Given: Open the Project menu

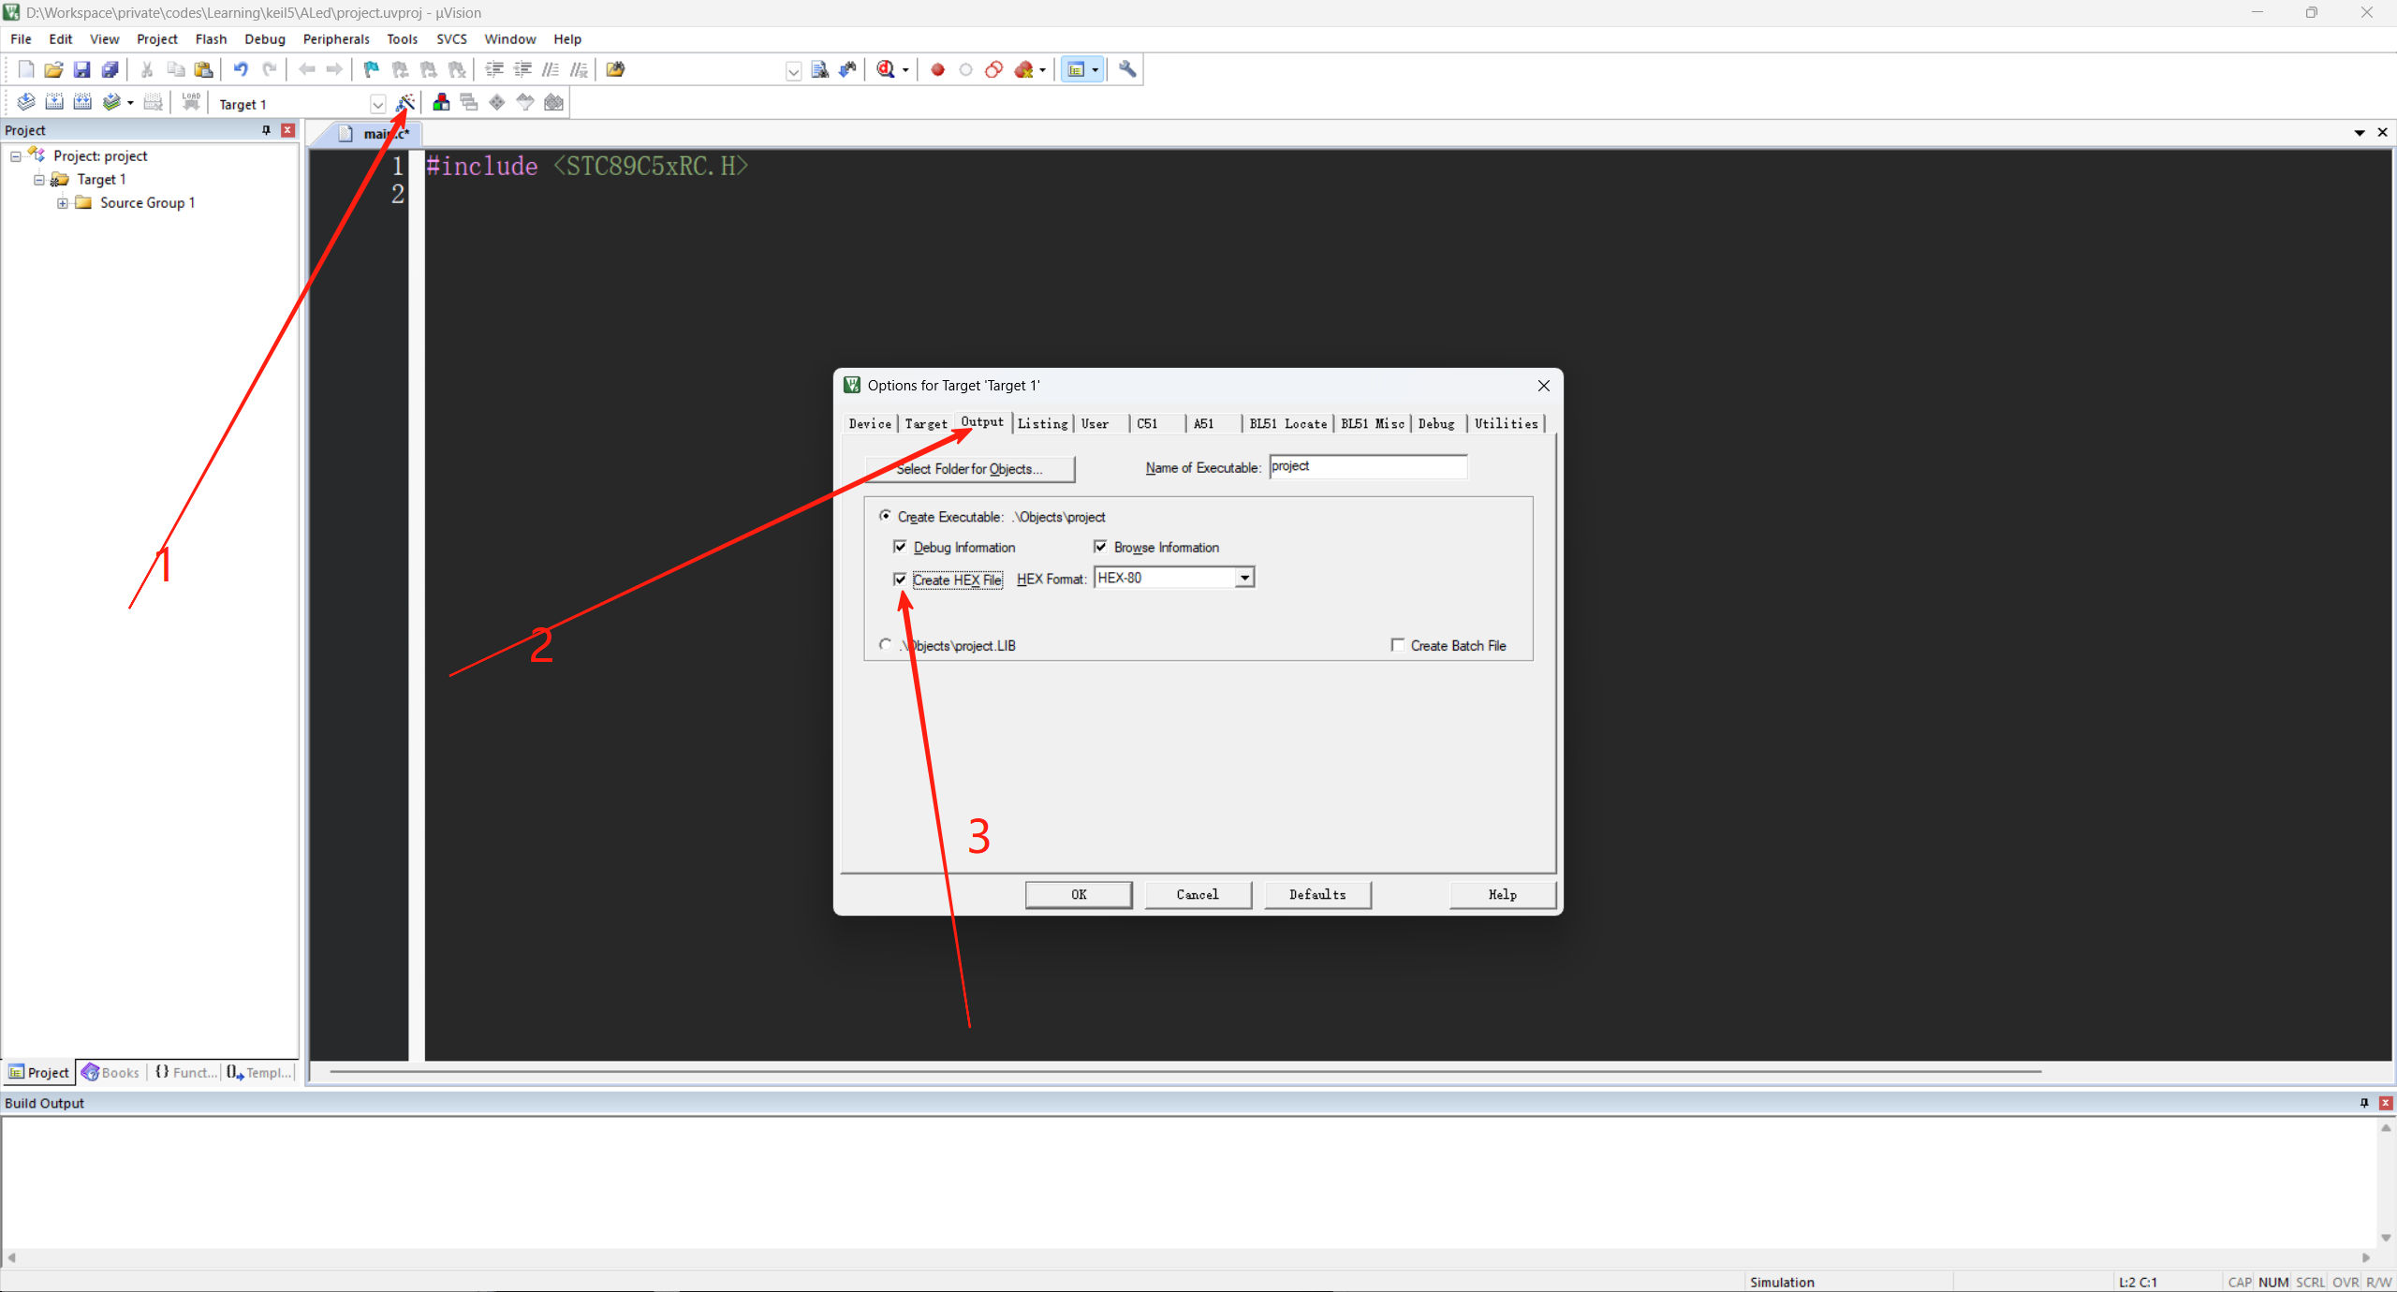Looking at the screenshot, I should 156,39.
